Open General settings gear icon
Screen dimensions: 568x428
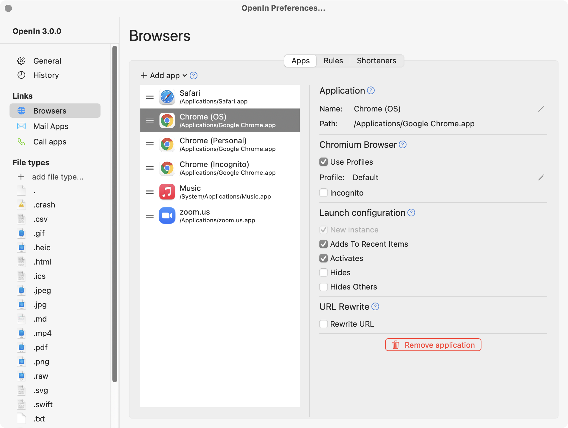[21, 61]
